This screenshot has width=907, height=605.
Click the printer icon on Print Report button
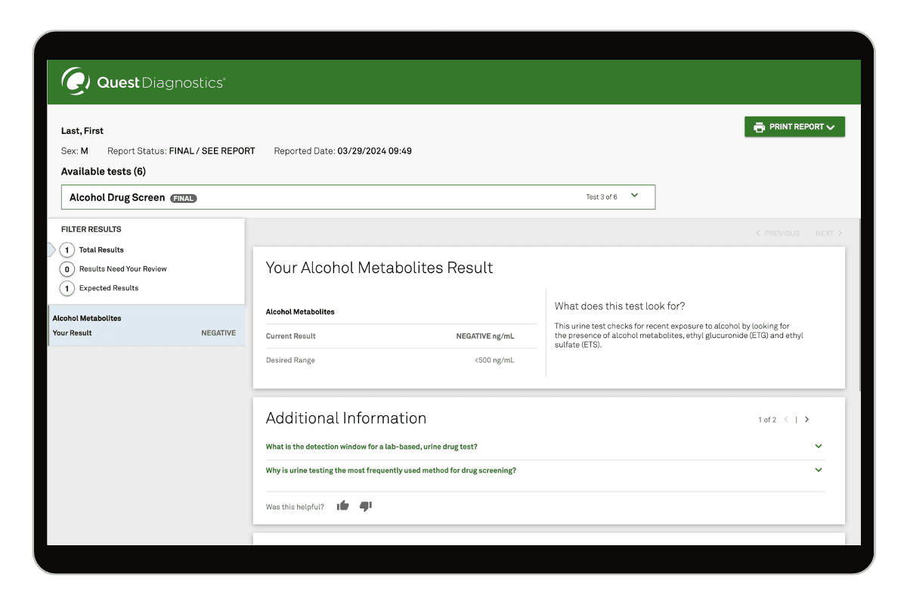[758, 126]
